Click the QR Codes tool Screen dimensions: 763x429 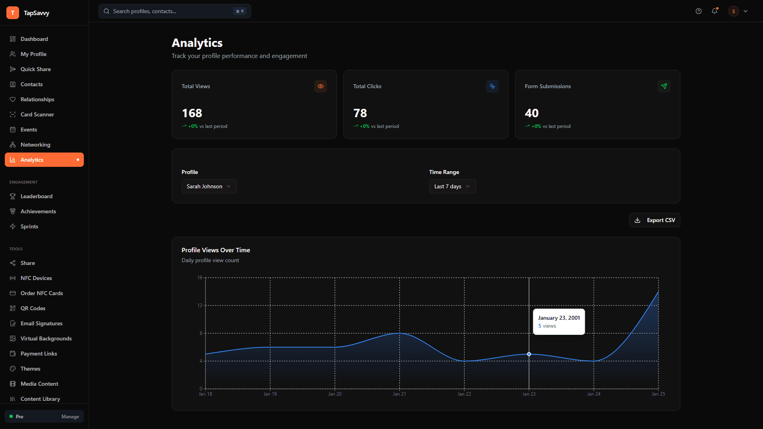pyautogui.click(x=32, y=308)
